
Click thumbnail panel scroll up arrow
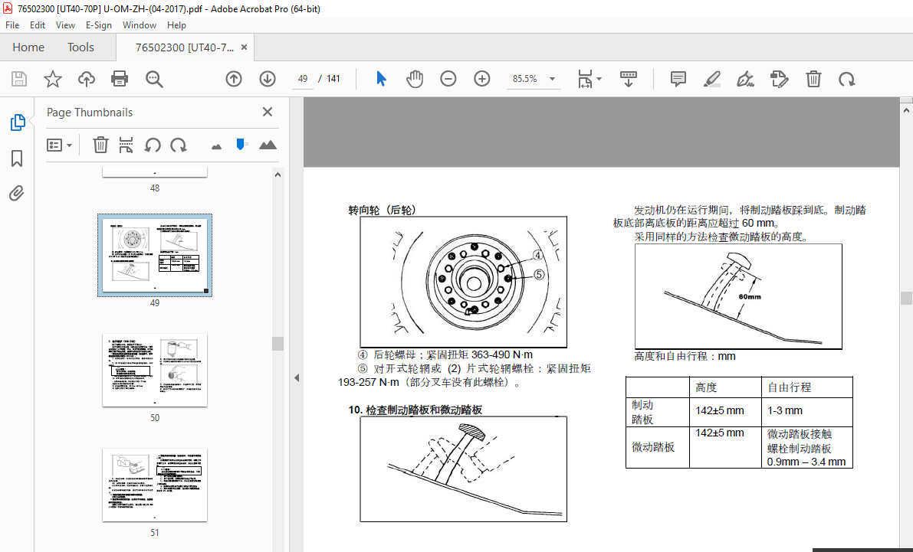[x=278, y=175]
